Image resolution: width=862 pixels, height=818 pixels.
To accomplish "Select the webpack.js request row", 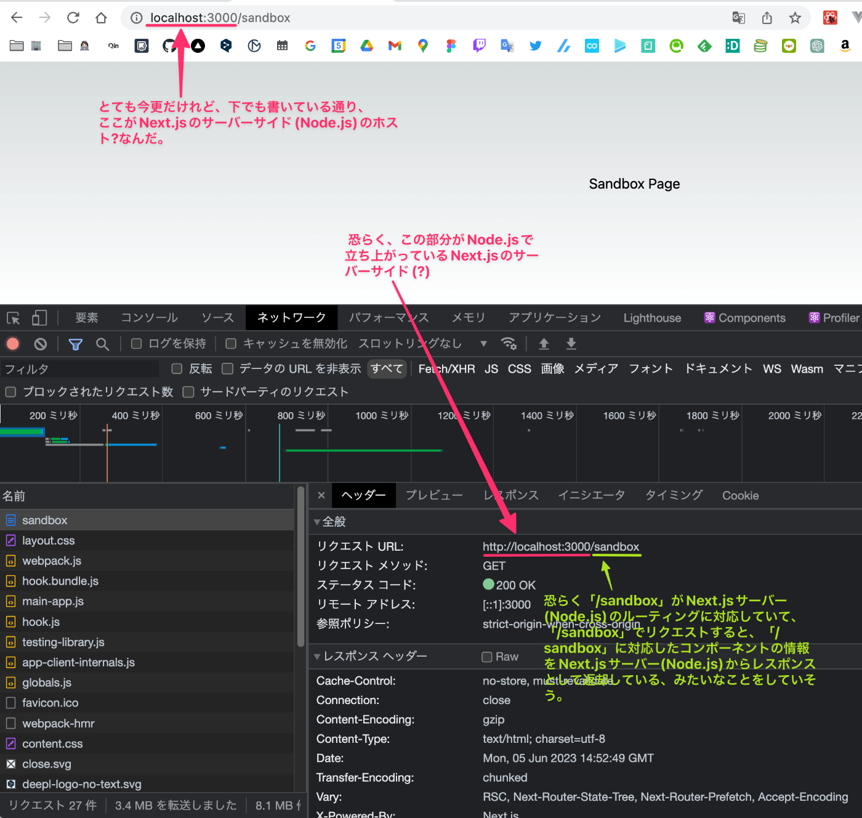I will [147, 561].
